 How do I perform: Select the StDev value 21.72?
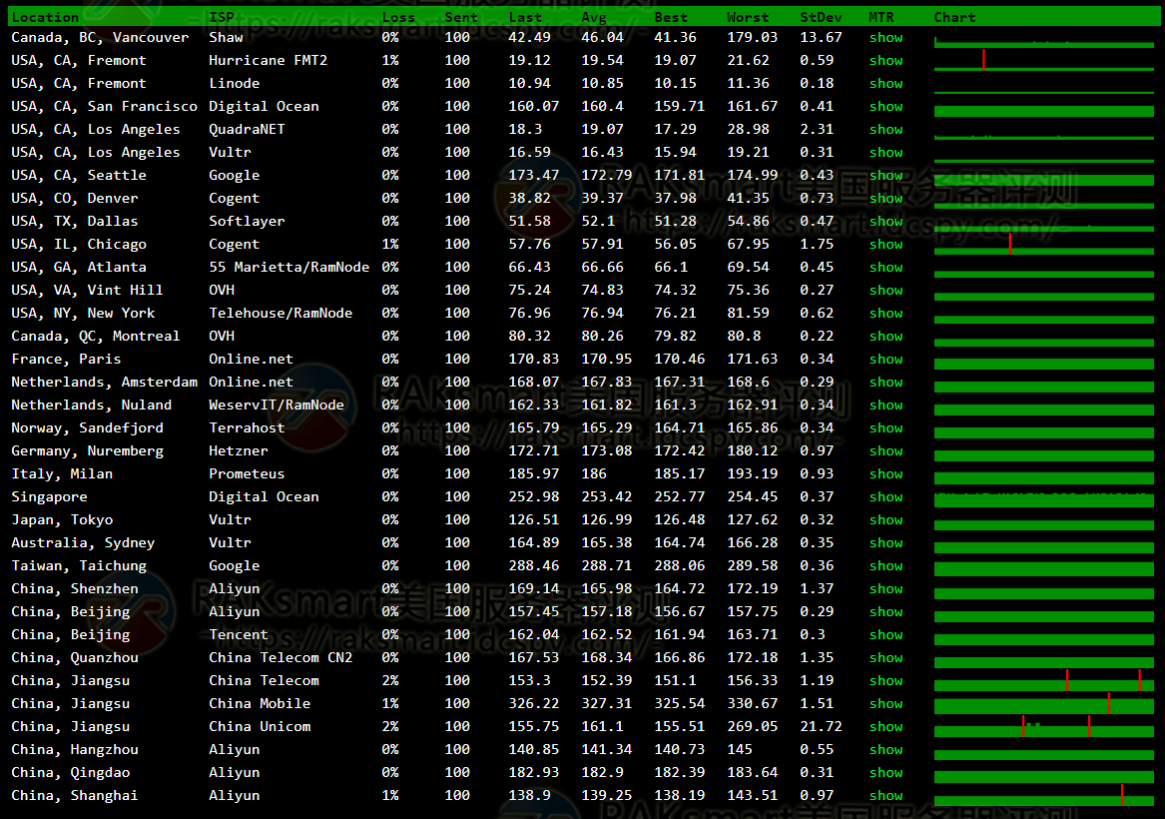click(x=821, y=726)
